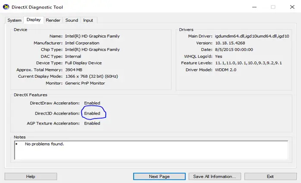301x183 pixels.
Task: Click inside the Notes text box
Action: point(151,150)
